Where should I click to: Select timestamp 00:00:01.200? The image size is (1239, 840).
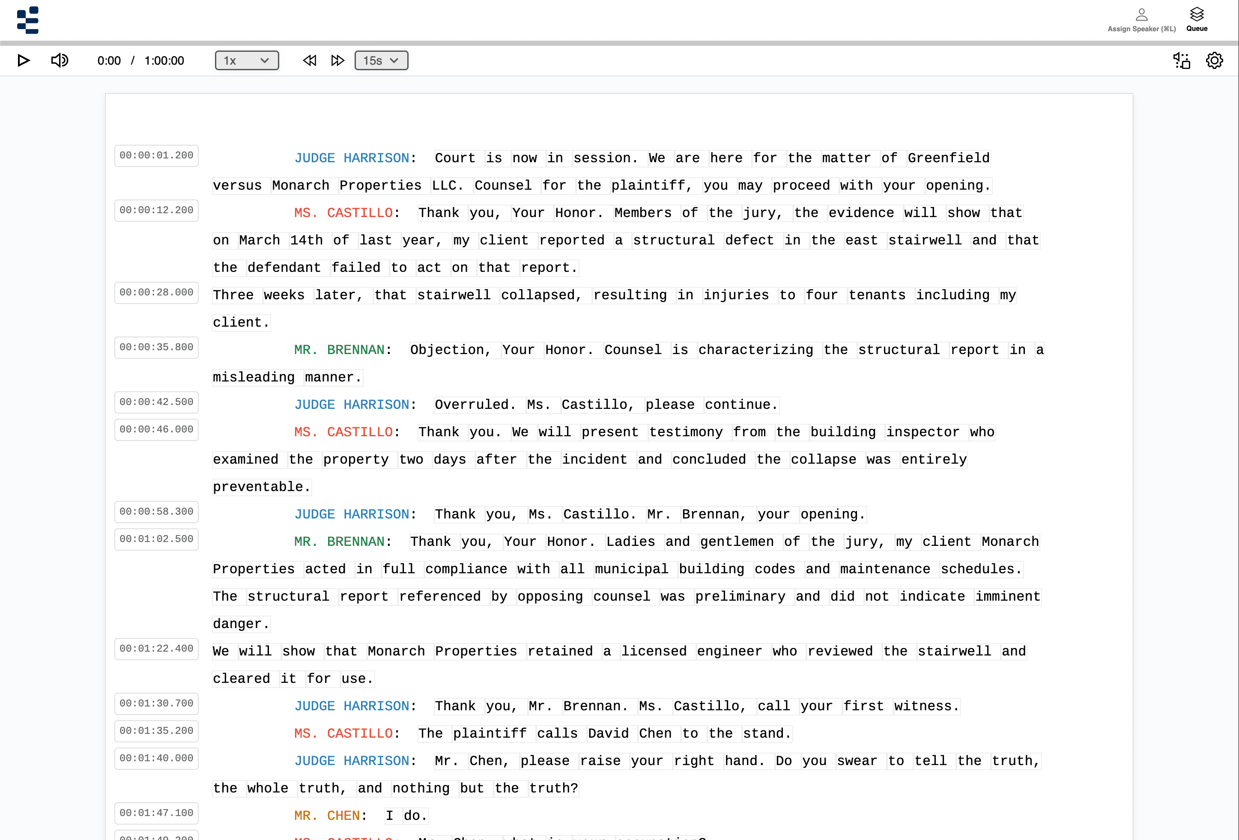click(x=156, y=156)
